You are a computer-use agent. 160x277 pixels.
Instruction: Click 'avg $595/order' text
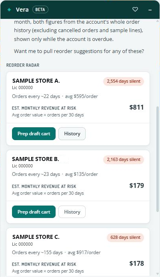82,96
